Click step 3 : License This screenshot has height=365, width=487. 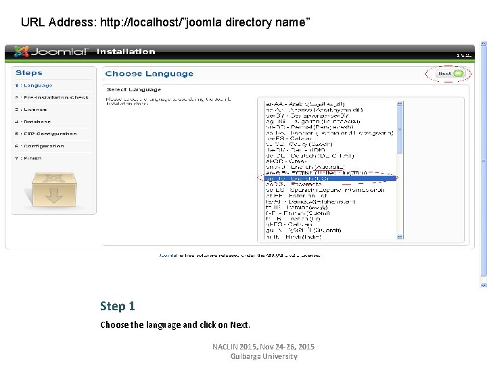click(30, 109)
